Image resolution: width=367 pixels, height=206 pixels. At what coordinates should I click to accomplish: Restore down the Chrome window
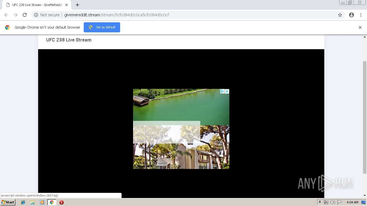pos(350,2)
